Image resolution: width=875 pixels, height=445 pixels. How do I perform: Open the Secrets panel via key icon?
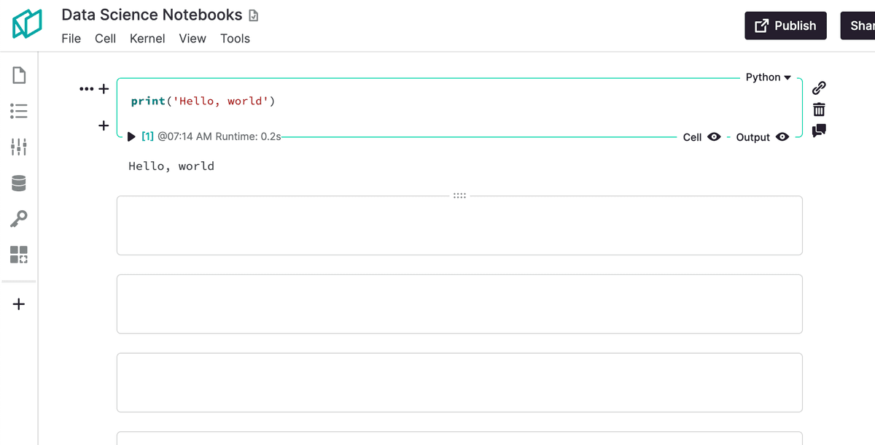click(x=18, y=218)
